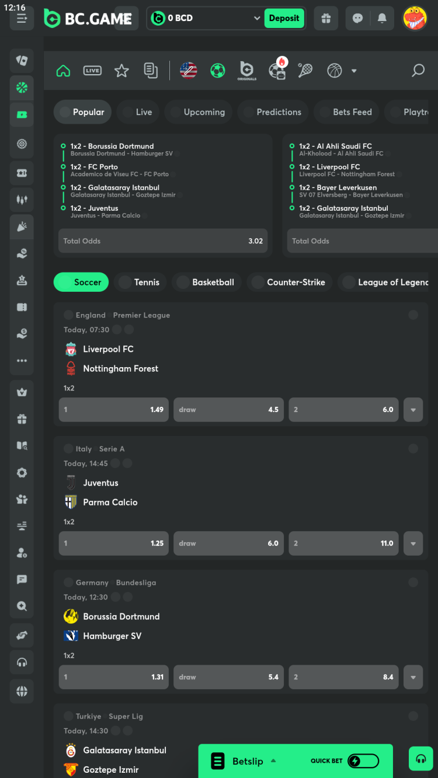The height and width of the screenshot is (778, 438).
Task: Open the BC Originals sport icon
Action: click(x=247, y=71)
